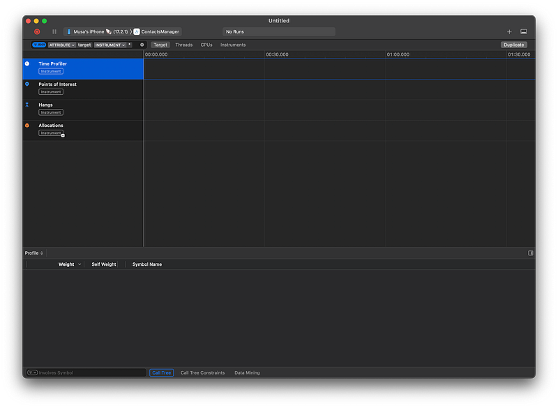Select the Time Profiler stopwatch icon
Screen dimensions: 558x408
click(x=27, y=63)
